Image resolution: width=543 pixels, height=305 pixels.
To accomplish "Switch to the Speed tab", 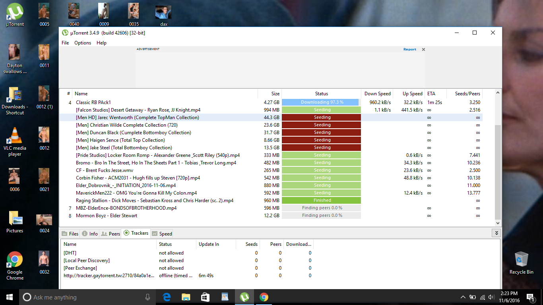I will 162,234.
